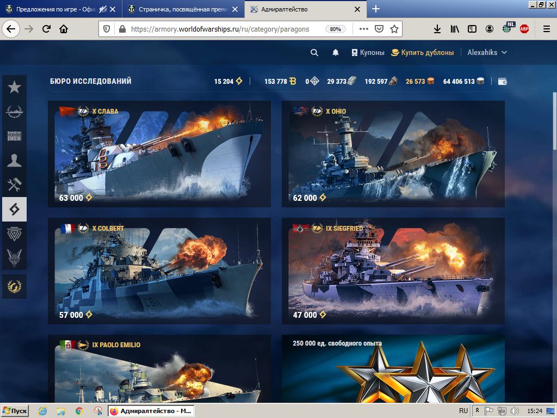Viewport: 557px width, 418px height.
Task: Open notifications bell icon
Action: click(x=335, y=53)
